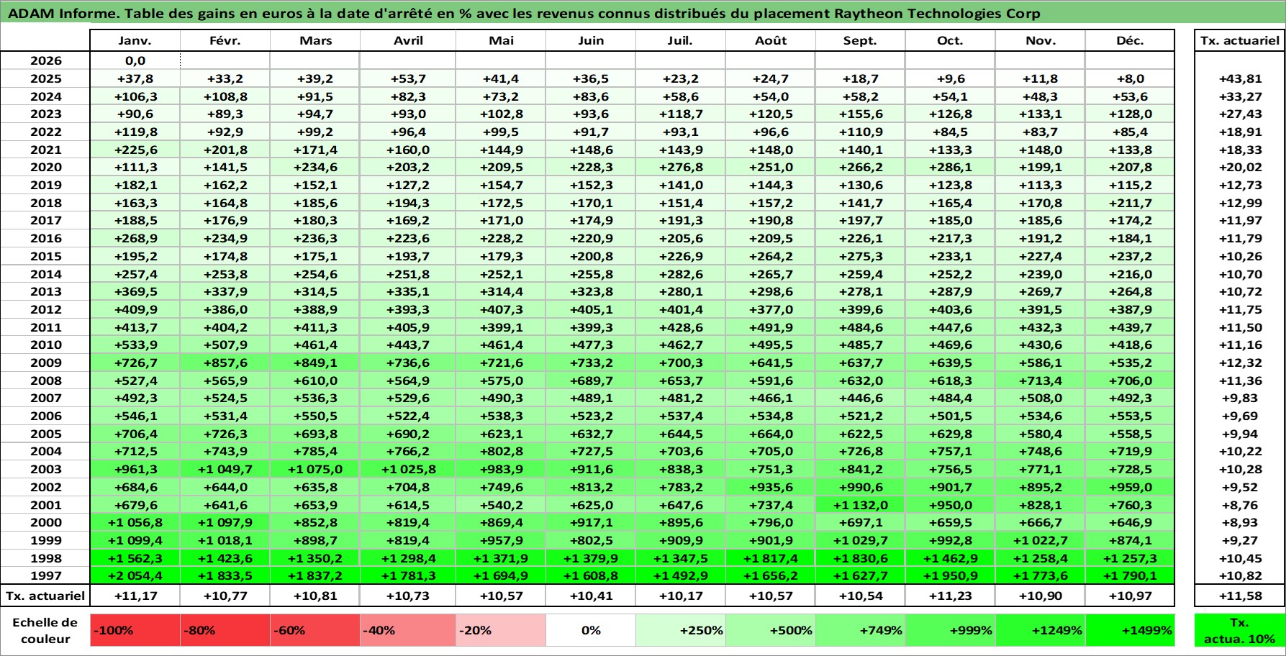Select the 'Mai' column header
The width and height of the screenshot is (1286, 656).
(501, 40)
